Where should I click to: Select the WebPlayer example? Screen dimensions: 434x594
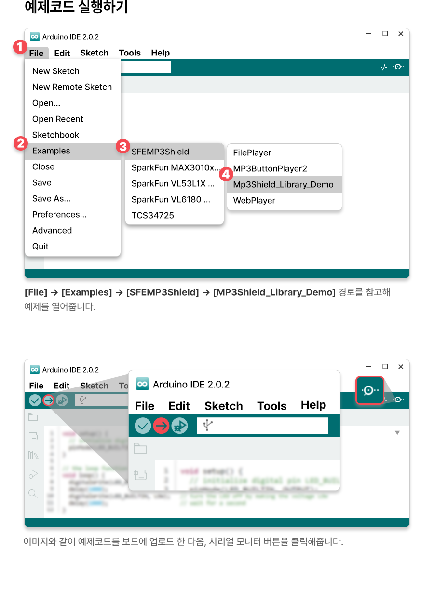pos(254,200)
